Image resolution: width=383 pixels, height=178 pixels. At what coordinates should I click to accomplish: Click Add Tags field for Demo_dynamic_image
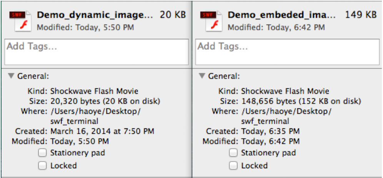[96, 52]
